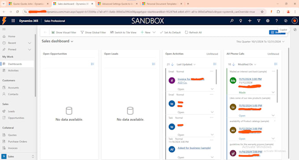The width and height of the screenshot is (299, 160).
Task: Click Switch to Tile View
Action: click(x=123, y=32)
